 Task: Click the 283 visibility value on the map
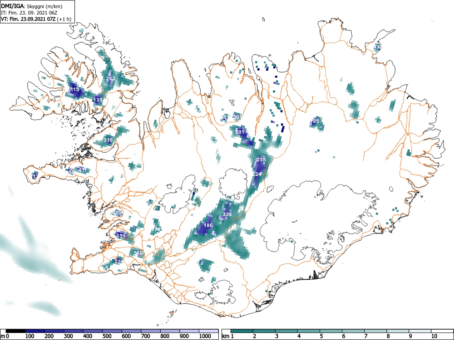click(x=110, y=78)
